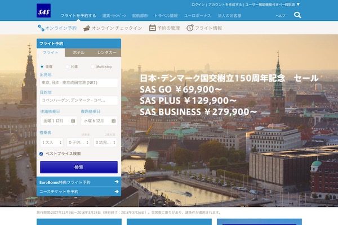Select the Multi-stop radio button

click(x=92, y=67)
